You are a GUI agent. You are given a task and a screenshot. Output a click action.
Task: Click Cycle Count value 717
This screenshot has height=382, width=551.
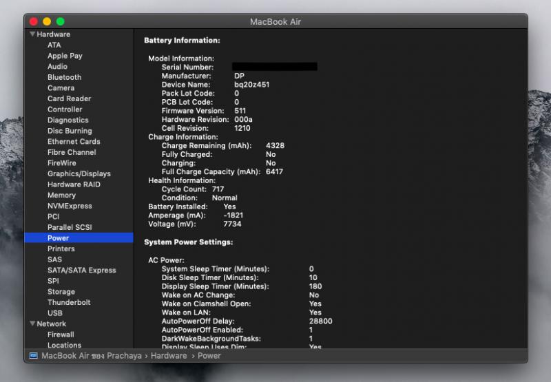218,189
